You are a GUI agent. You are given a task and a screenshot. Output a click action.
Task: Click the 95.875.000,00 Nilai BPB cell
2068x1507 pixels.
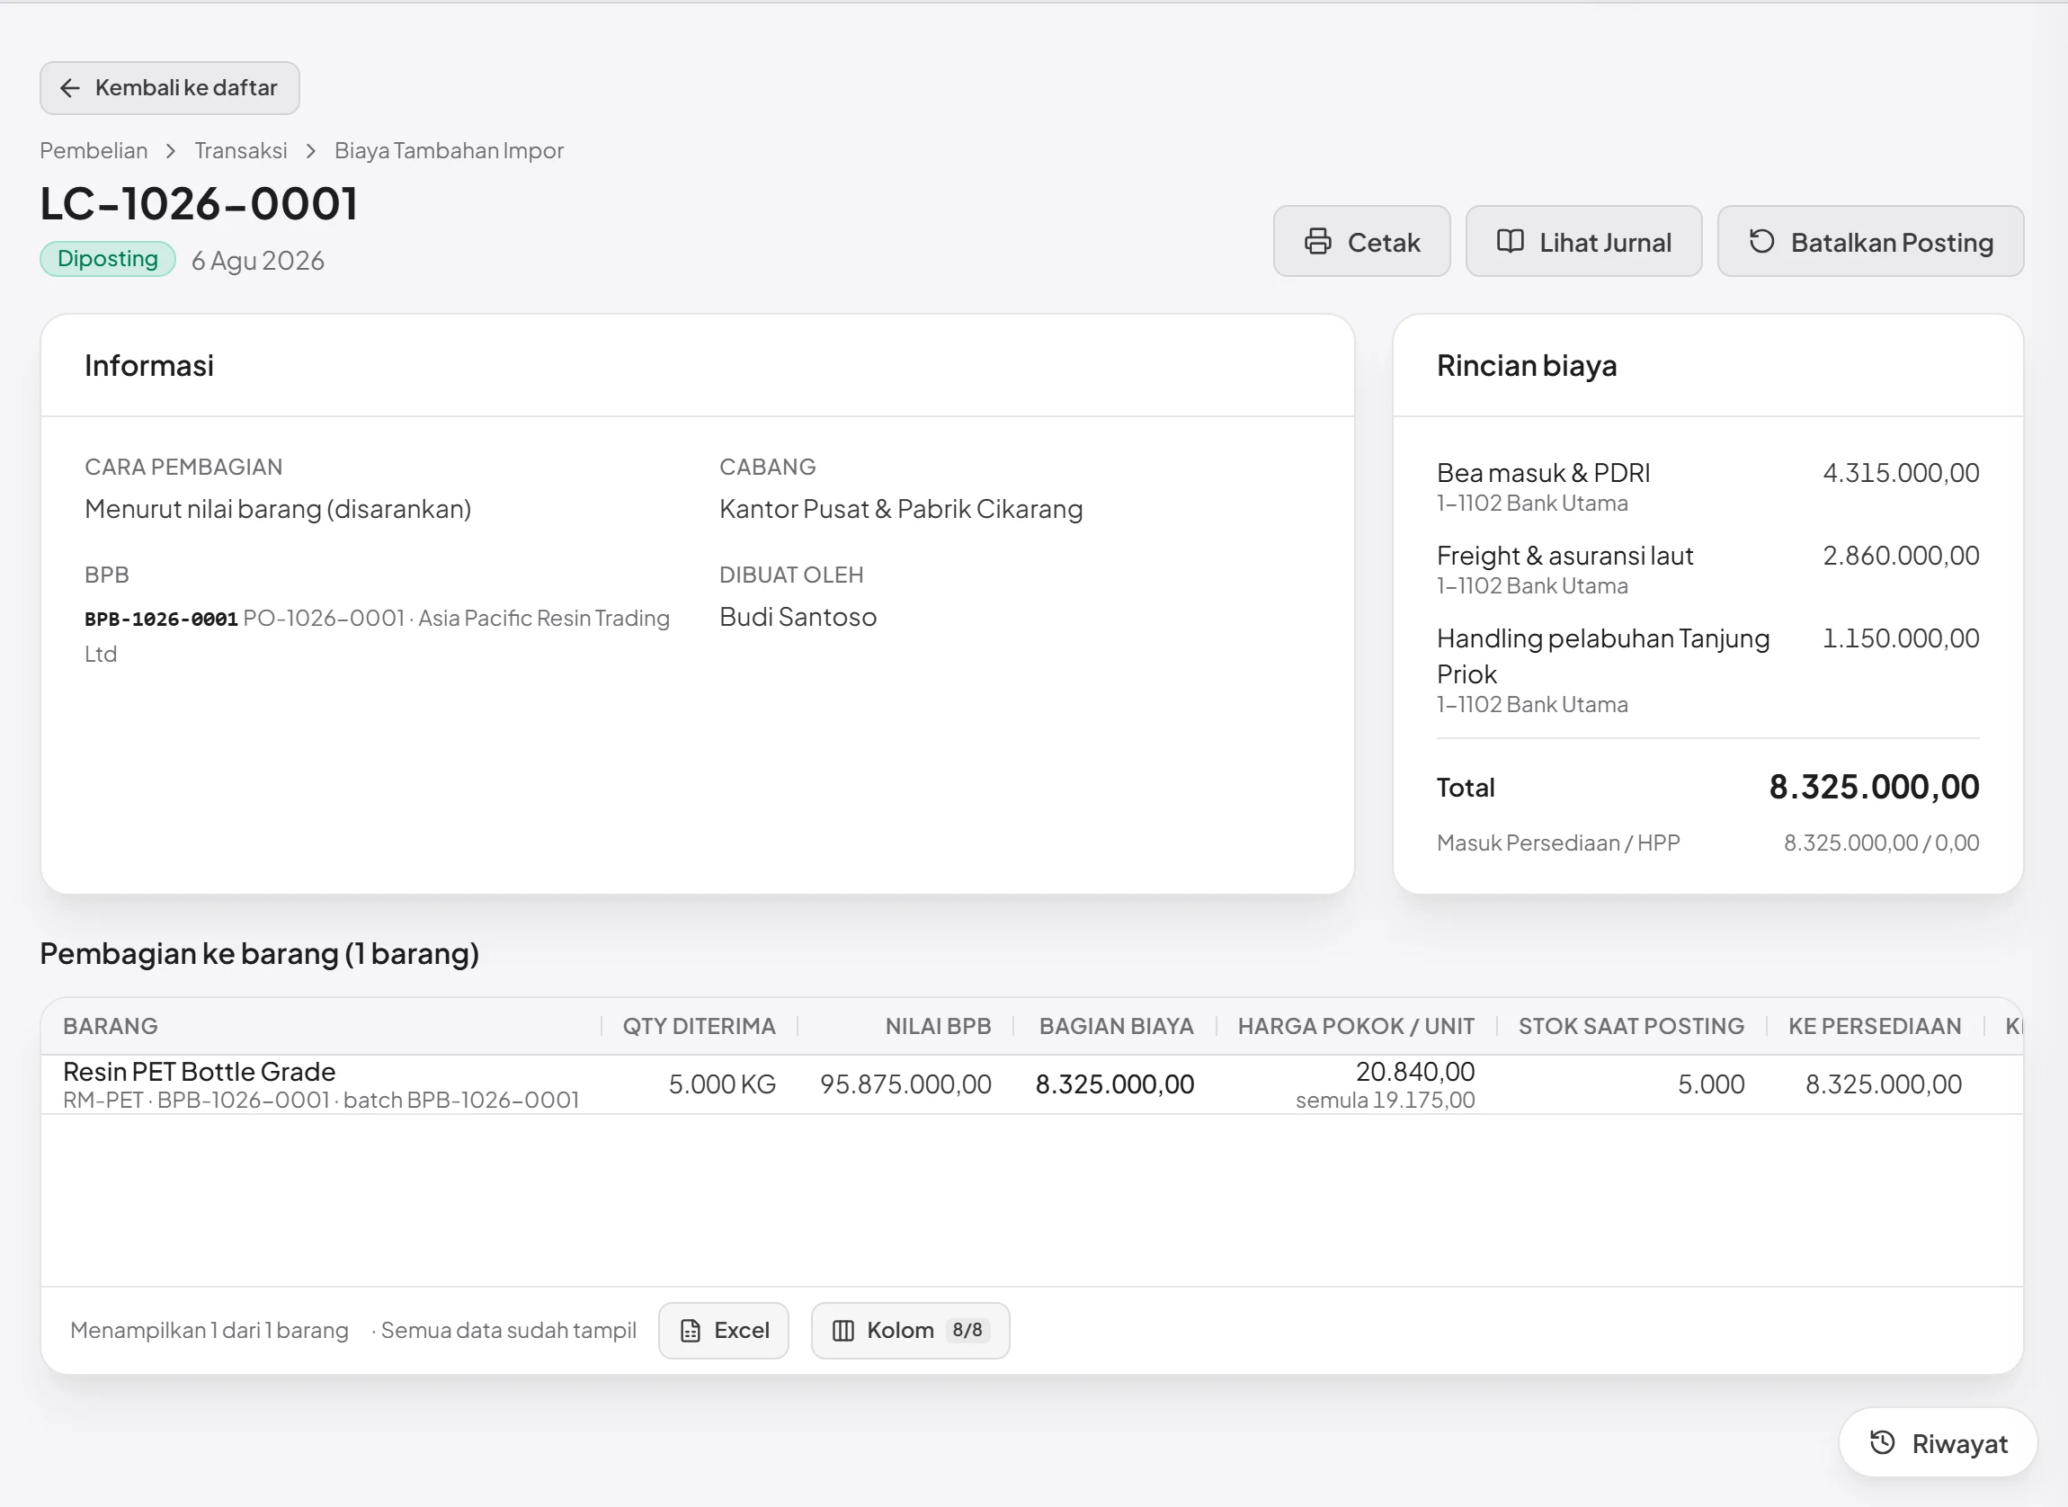[905, 1083]
